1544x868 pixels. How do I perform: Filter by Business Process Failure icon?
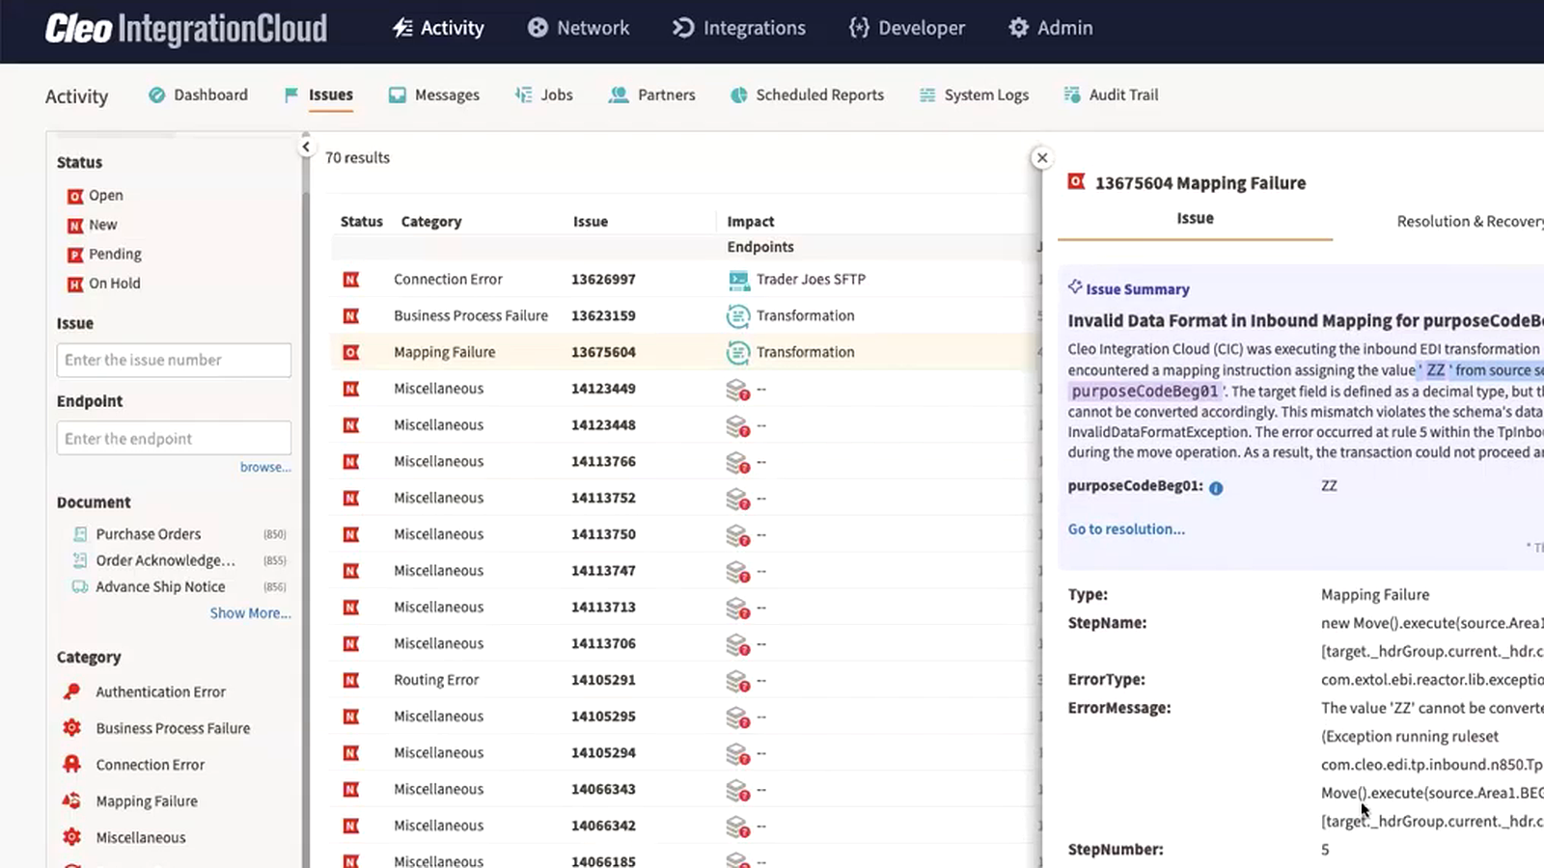point(72,728)
